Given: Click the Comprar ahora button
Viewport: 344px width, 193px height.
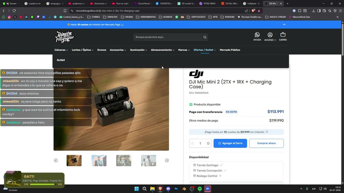Looking at the screenshot, I should pyautogui.click(x=266, y=143).
